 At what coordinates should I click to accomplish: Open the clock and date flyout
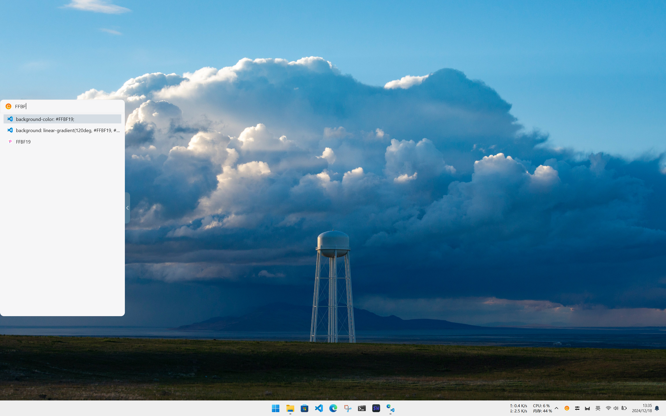[x=642, y=408]
